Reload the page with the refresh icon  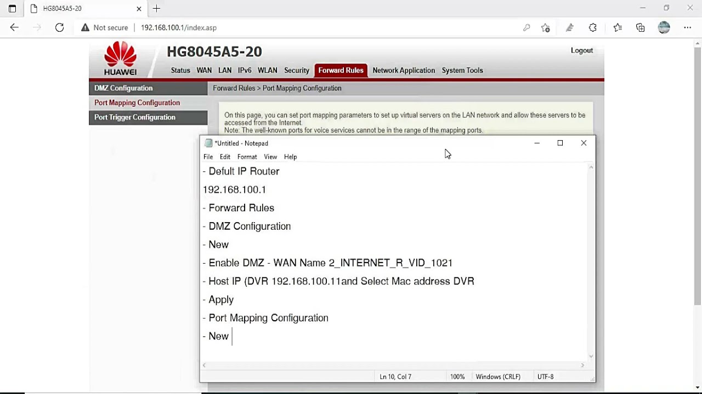click(59, 27)
